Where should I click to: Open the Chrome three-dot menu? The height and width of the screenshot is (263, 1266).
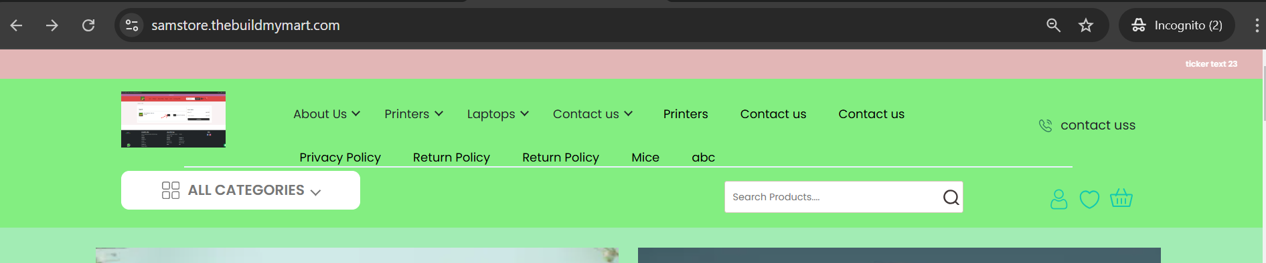click(1257, 25)
